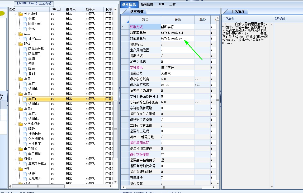
Task: Click the 化学镍钯金 folder icon
Action: (21, 124)
